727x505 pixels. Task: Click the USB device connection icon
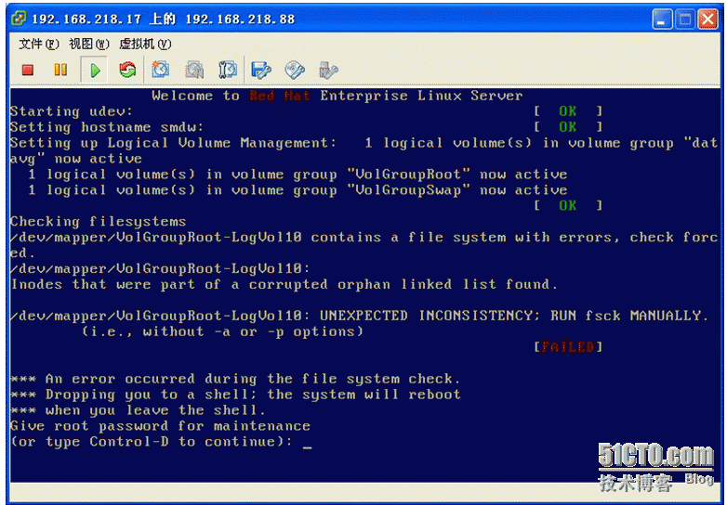click(328, 70)
